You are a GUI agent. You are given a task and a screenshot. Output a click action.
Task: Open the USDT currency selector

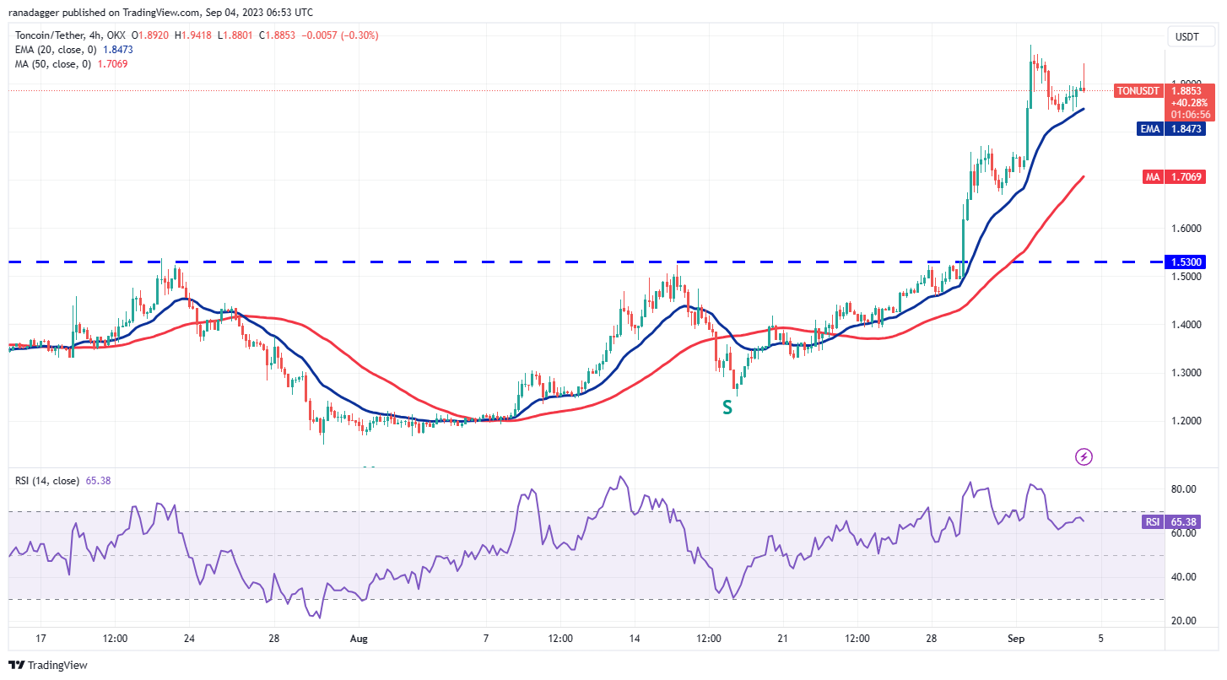[1187, 36]
